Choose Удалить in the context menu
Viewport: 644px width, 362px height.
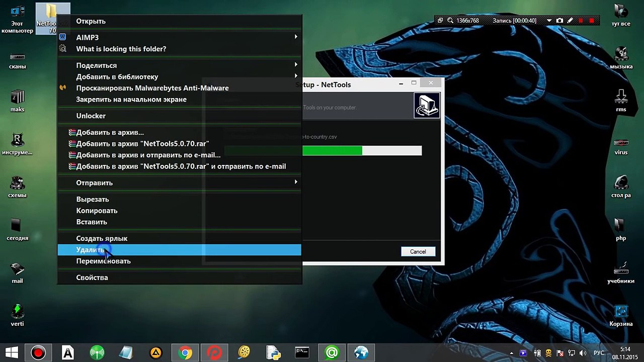(179, 250)
